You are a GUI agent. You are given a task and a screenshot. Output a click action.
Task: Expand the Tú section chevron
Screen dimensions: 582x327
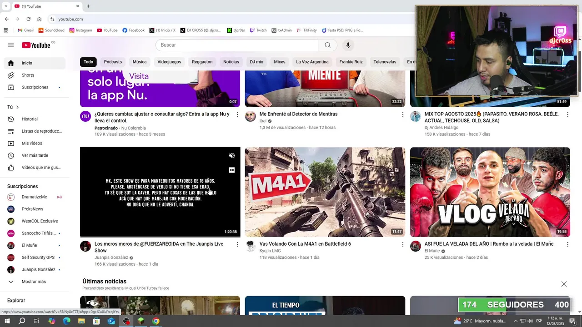(x=18, y=107)
